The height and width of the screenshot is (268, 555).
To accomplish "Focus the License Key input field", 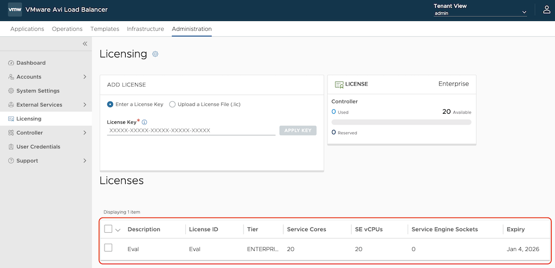I will point(191,130).
